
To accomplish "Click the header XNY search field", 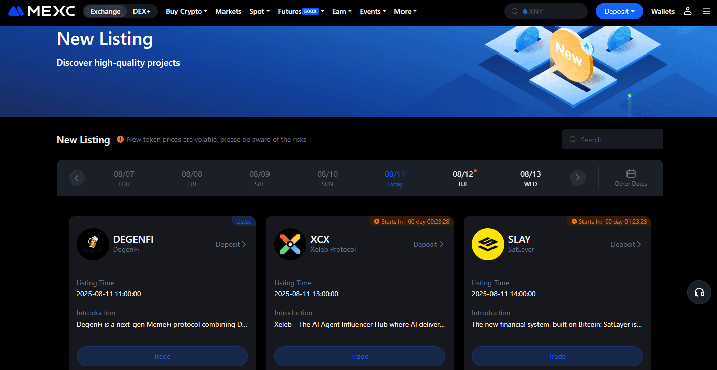I will (546, 11).
